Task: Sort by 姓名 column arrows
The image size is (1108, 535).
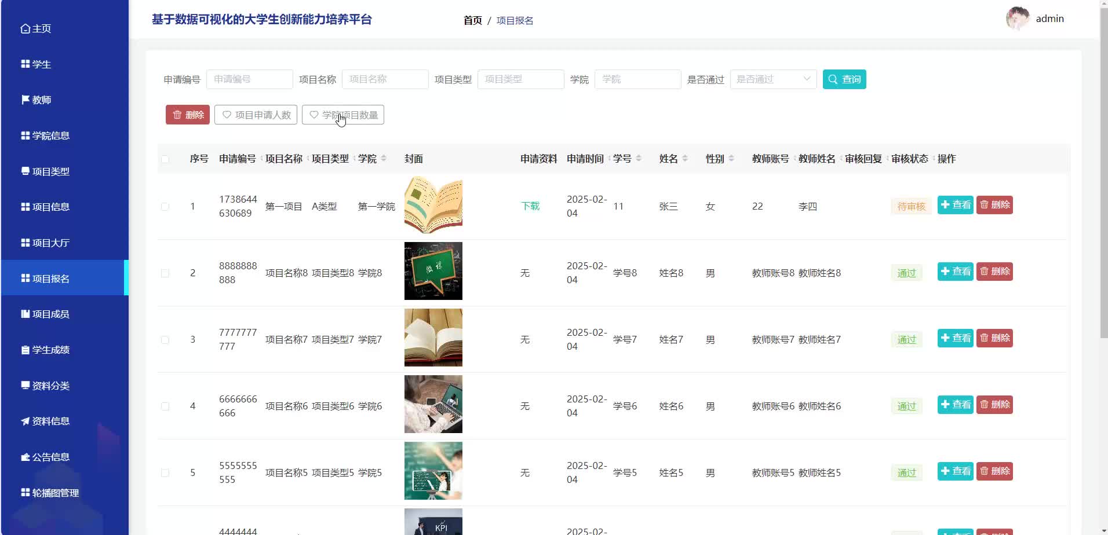Action: [685, 159]
